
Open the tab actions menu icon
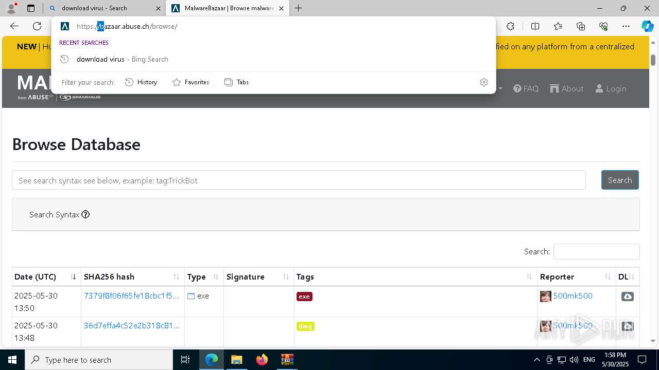point(31,8)
